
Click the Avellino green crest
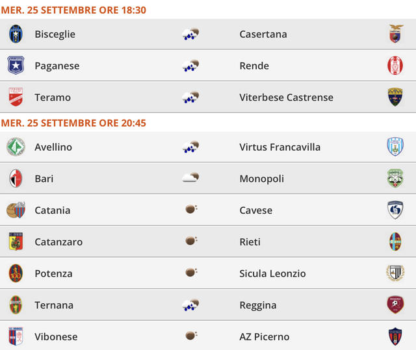click(16, 147)
